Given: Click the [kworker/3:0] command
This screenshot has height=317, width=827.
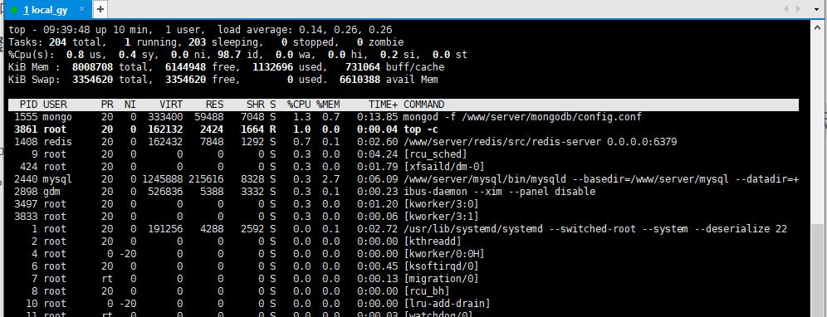Looking at the screenshot, I should (x=441, y=204).
